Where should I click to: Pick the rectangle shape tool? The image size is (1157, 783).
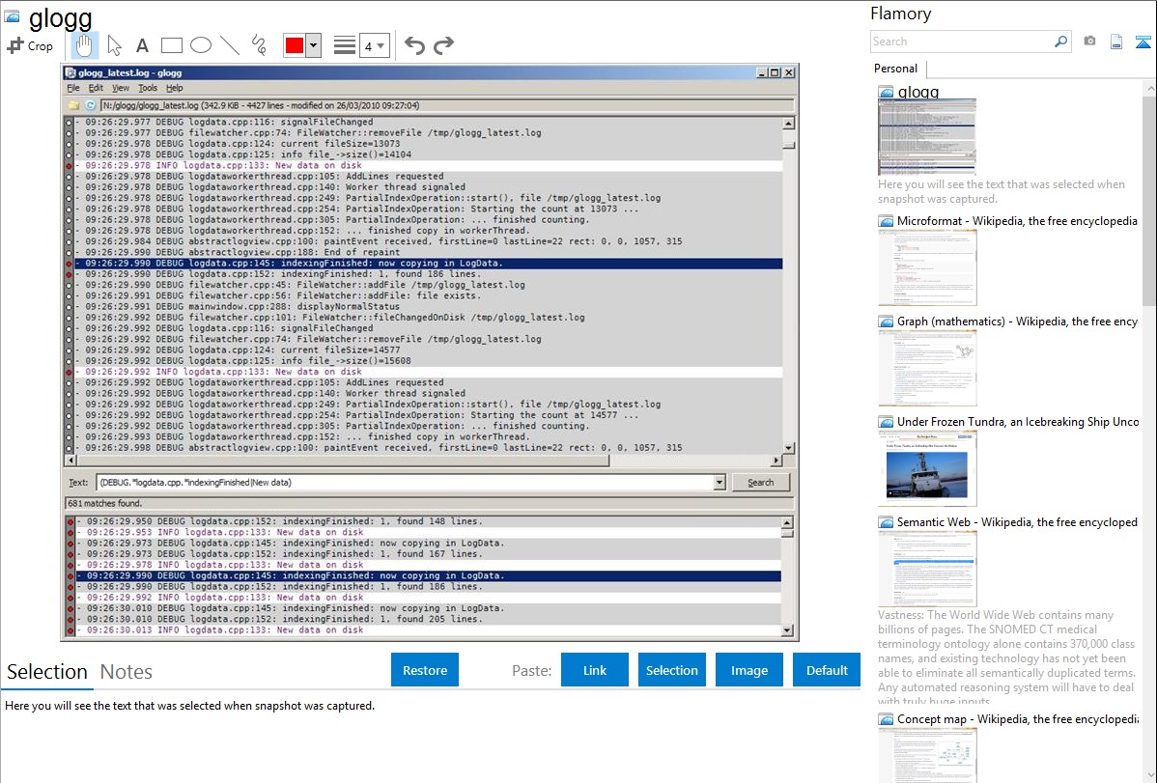[x=172, y=45]
